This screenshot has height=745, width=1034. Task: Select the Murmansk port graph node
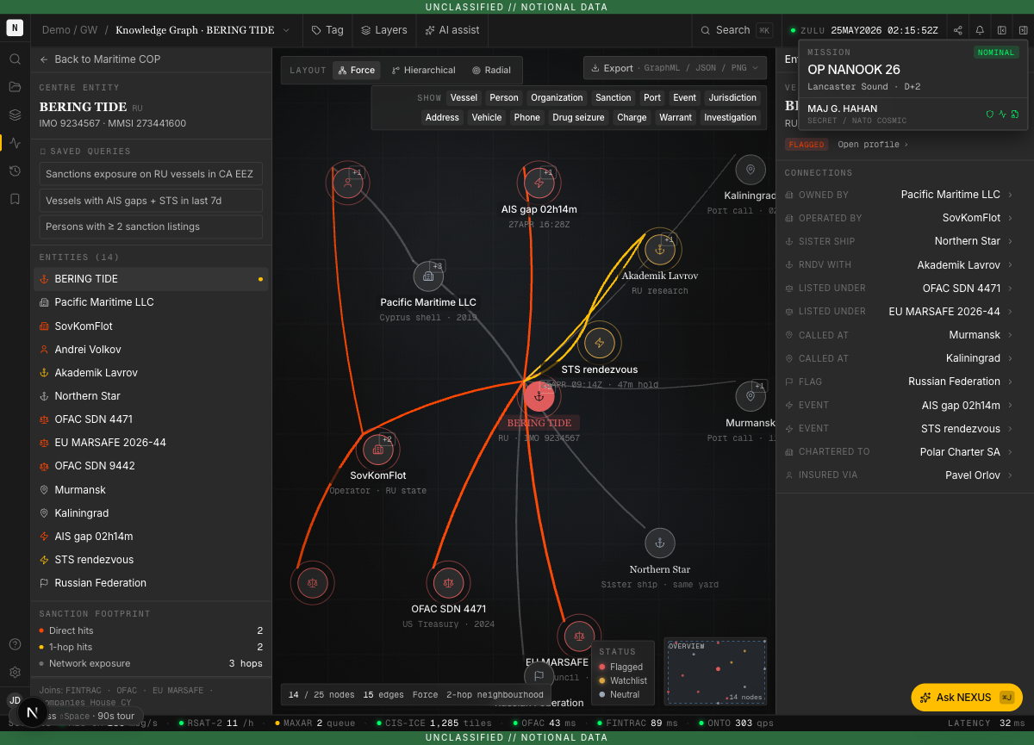[x=751, y=396]
